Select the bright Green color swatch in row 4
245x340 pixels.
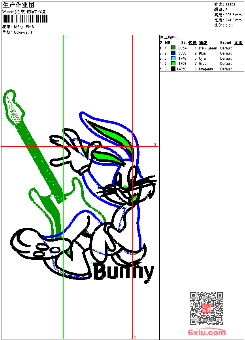(173, 63)
